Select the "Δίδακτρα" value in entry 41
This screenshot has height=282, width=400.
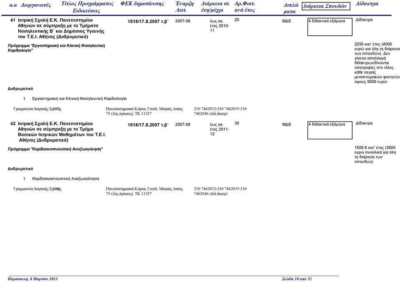tap(364, 20)
